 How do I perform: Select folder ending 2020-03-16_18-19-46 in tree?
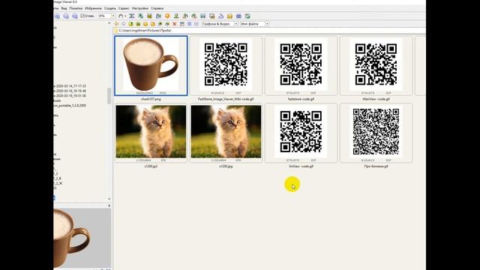coord(70,91)
